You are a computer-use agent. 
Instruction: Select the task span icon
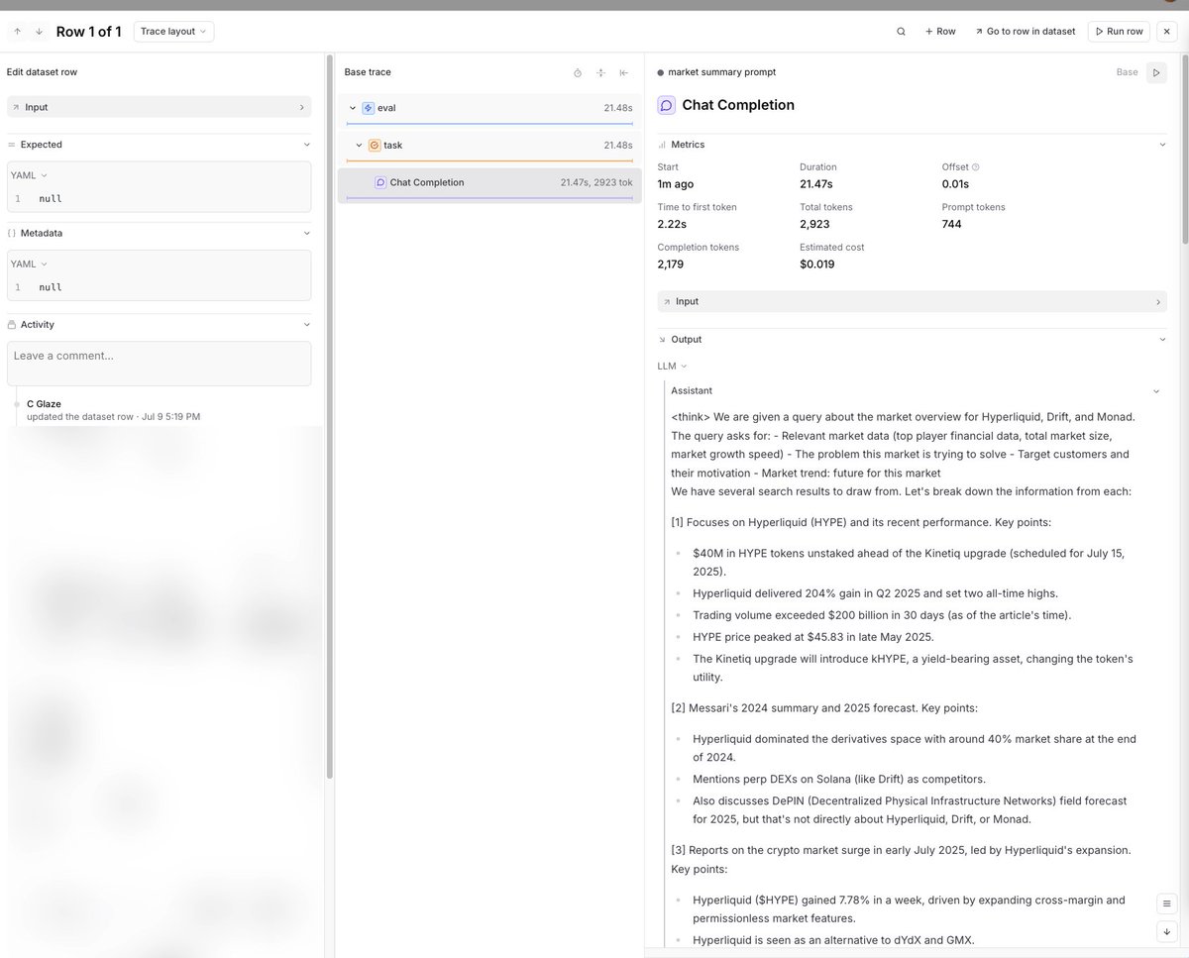(375, 145)
